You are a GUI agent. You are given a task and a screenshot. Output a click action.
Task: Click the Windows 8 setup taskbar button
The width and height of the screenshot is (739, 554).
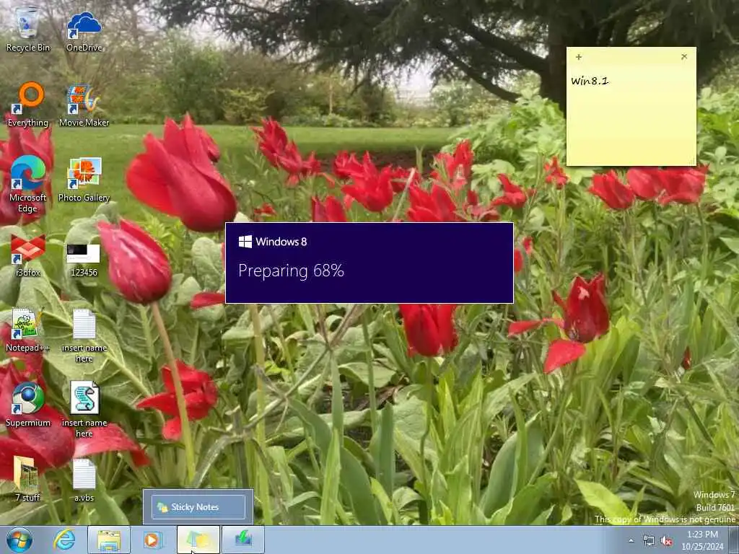pyautogui.click(x=243, y=540)
